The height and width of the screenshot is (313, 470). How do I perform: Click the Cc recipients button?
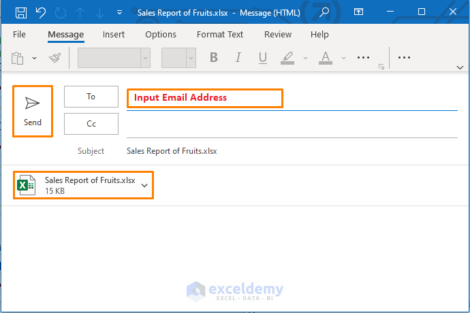point(91,124)
